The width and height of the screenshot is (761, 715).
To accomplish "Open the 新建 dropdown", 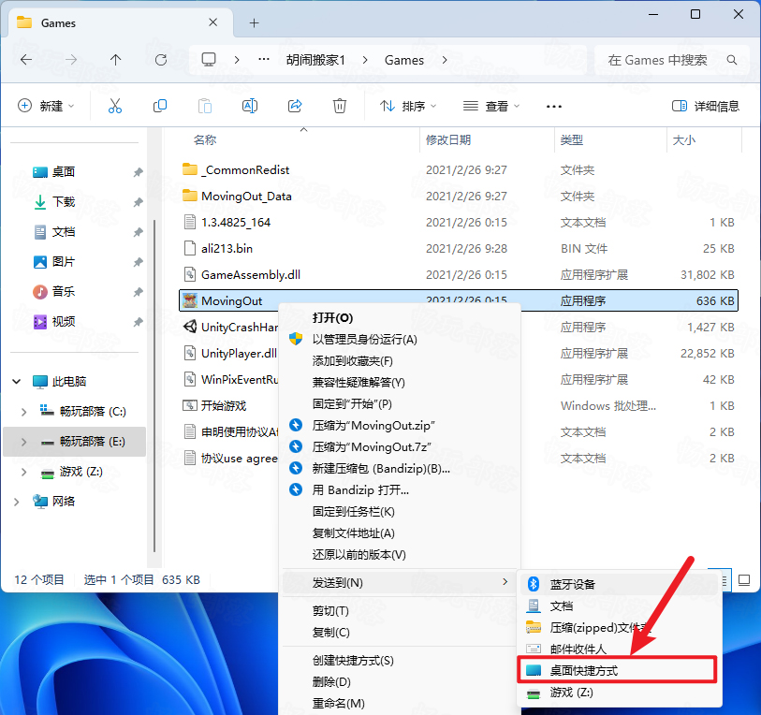I will click(x=46, y=106).
